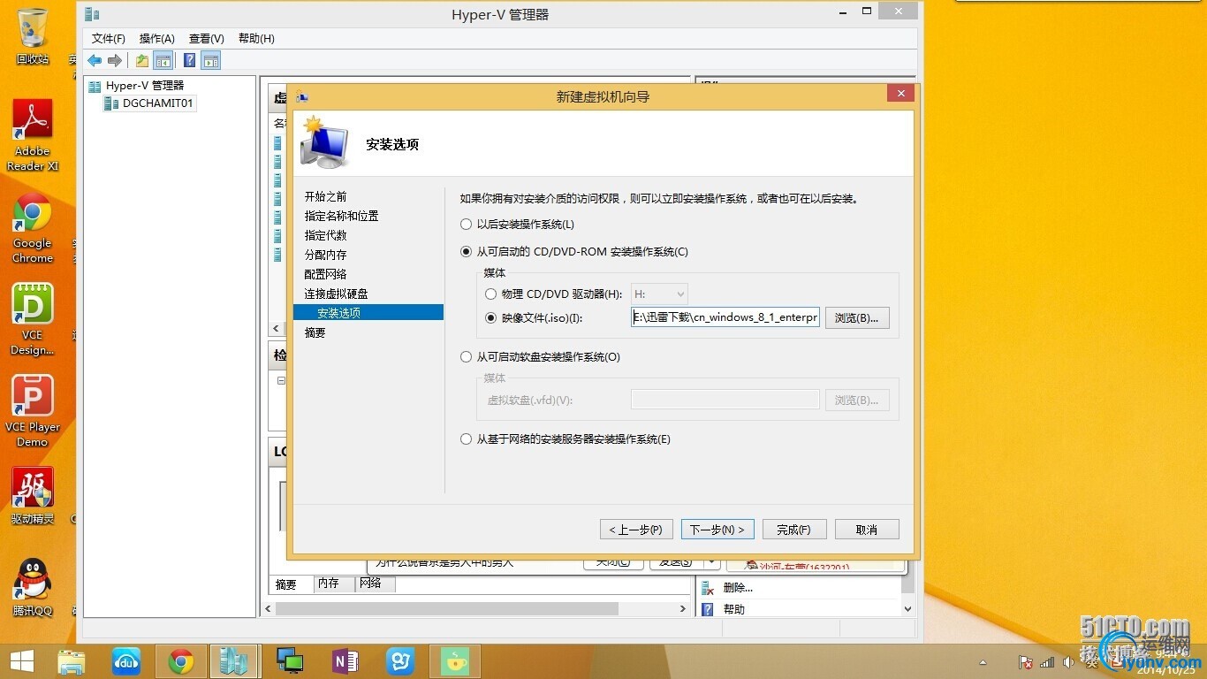Open the 查看(V) menu
Viewport: 1207px width, 679px height.
pyautogui.click(x=207, y=39)
